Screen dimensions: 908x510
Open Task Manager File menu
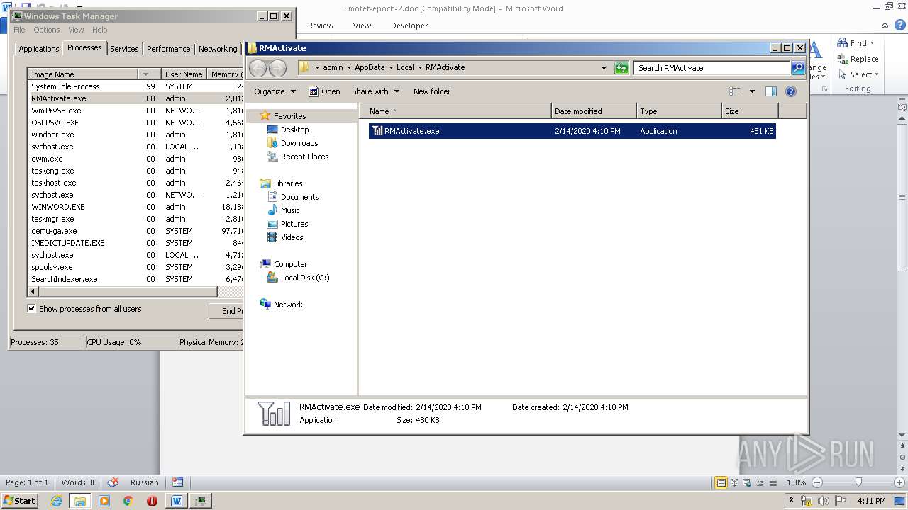pos(19,30)
